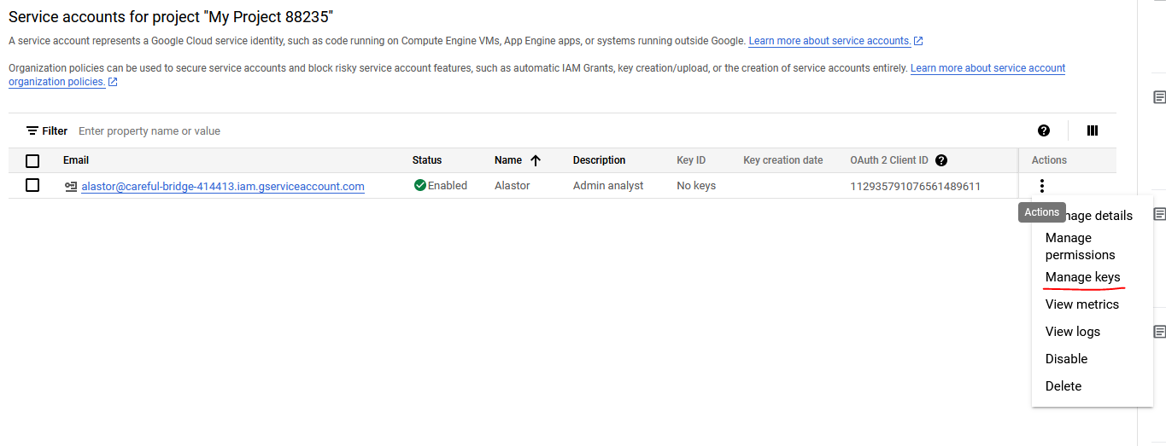The height and width of the screenshot is (446, 1166).
Task: Click the No keys cell
Action: pos(696,185)
